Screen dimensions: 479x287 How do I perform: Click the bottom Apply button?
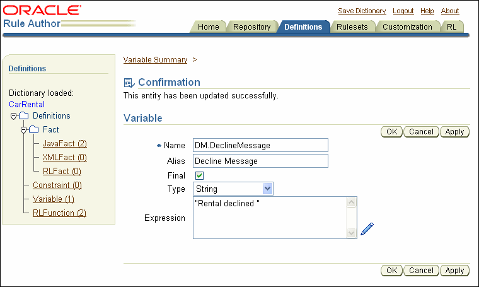454,271
